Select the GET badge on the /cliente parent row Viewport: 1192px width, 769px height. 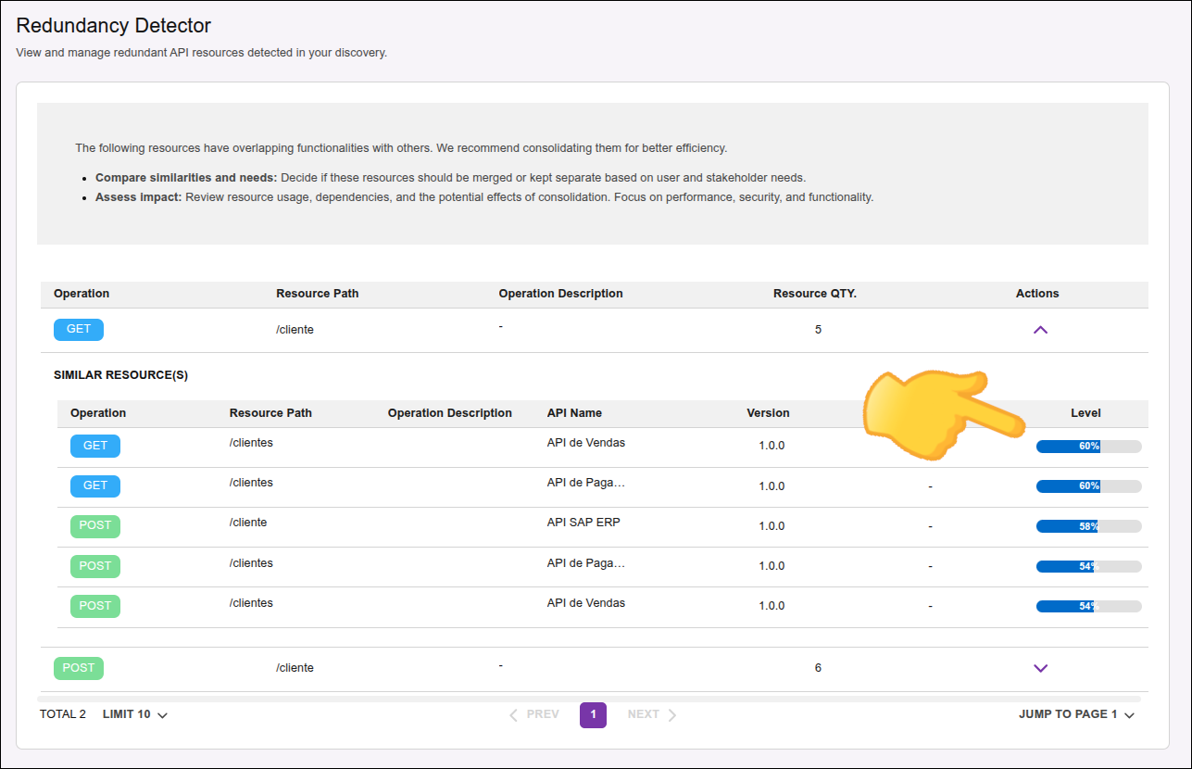[78, 329]
